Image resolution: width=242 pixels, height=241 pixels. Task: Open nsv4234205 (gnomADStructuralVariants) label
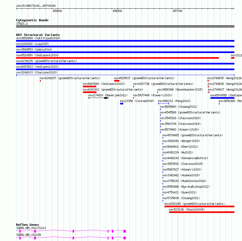pyautogui.click(x=46, y=61)
